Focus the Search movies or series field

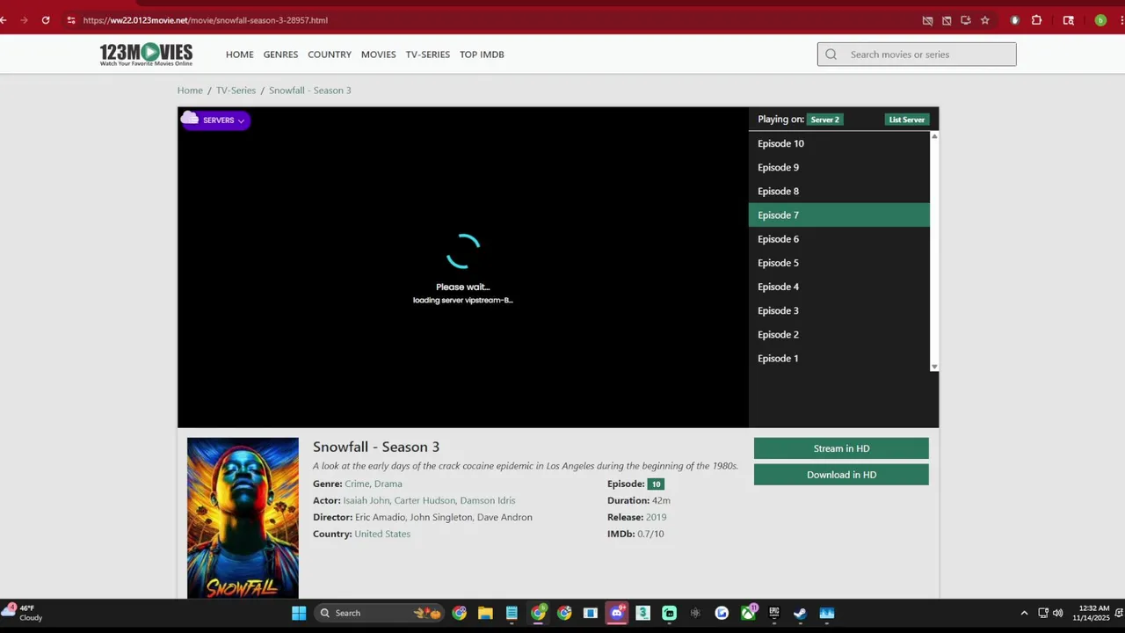(917, 55)
